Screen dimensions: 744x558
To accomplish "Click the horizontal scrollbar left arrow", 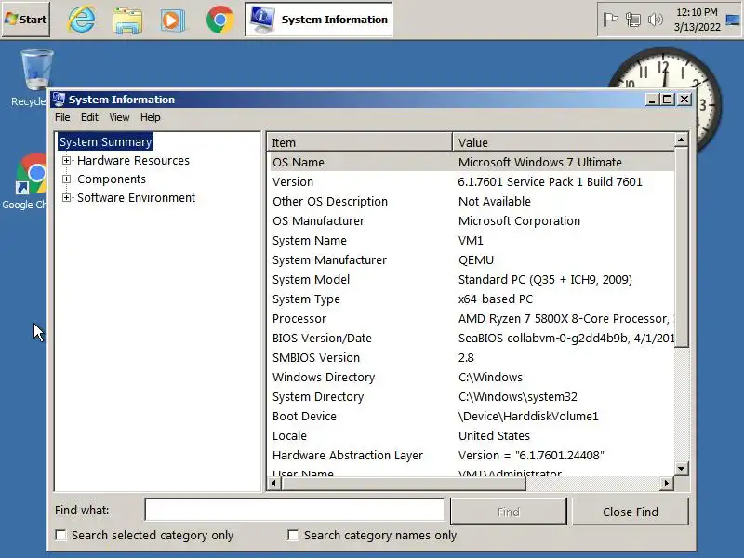I will [x=273, y=484].
